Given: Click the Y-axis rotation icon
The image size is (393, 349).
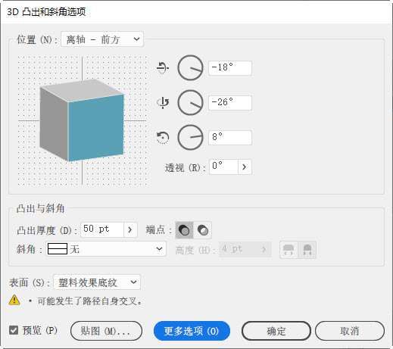Looking at the screenshot, I should click(163, 103).
